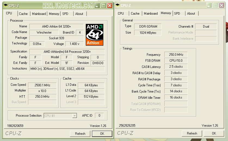Click the RAS# to CAS# Delay value
The height and width of the screenshot is (141, 228).
176,73
